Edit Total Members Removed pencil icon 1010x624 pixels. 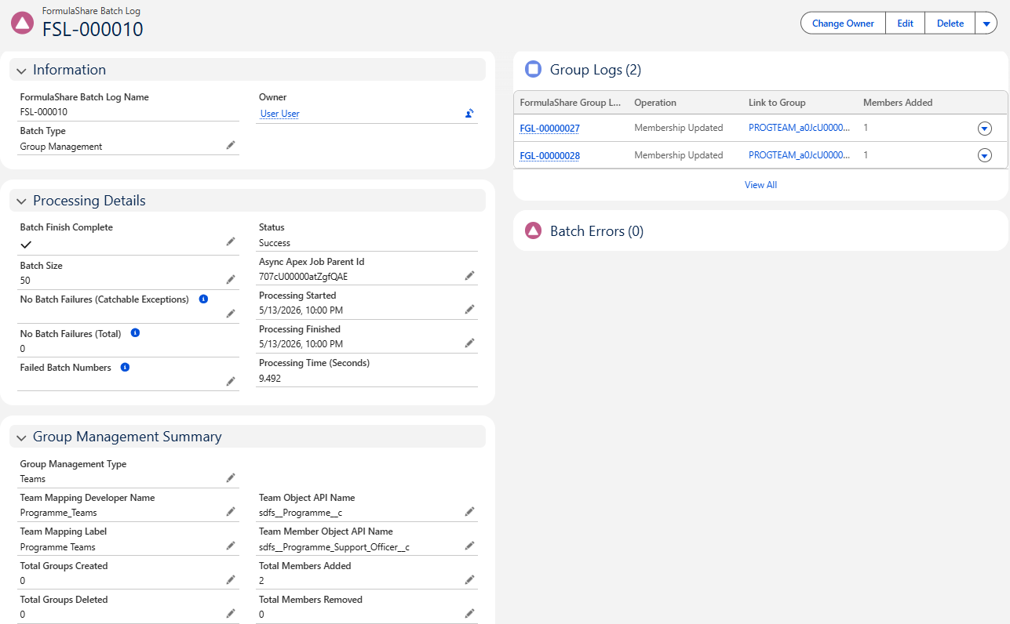469,613
